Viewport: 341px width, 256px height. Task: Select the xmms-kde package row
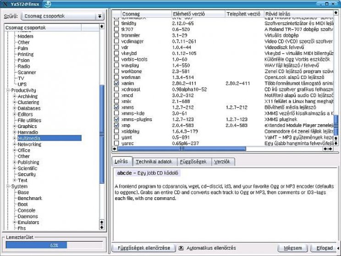[x=223, y=113]
